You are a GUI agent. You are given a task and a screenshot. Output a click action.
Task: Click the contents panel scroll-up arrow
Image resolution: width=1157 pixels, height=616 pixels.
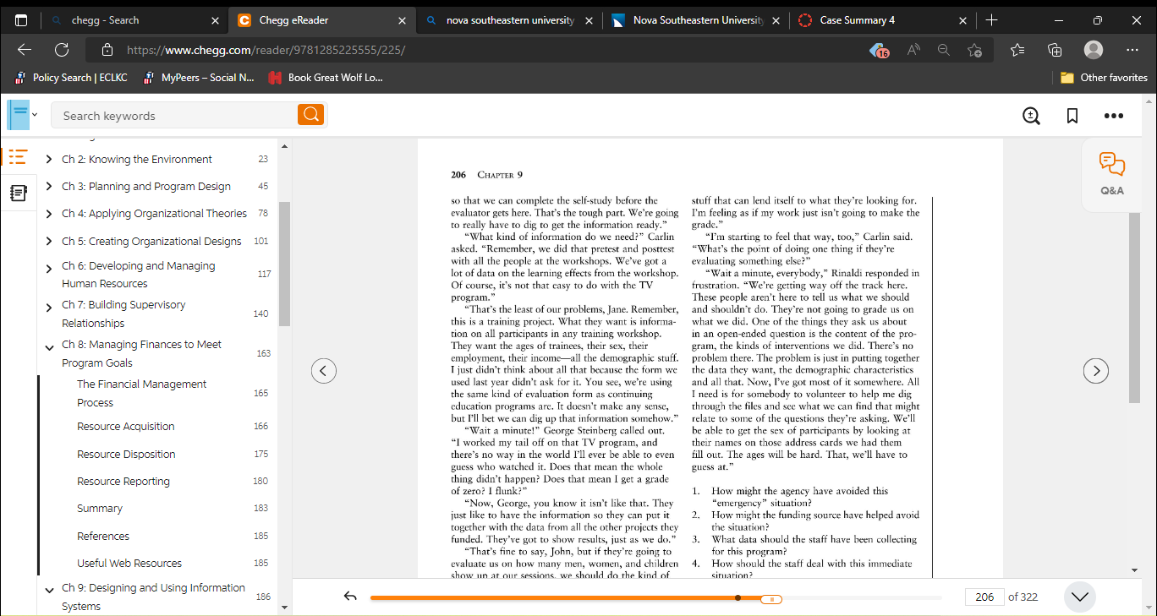click(x=284, y=146)
